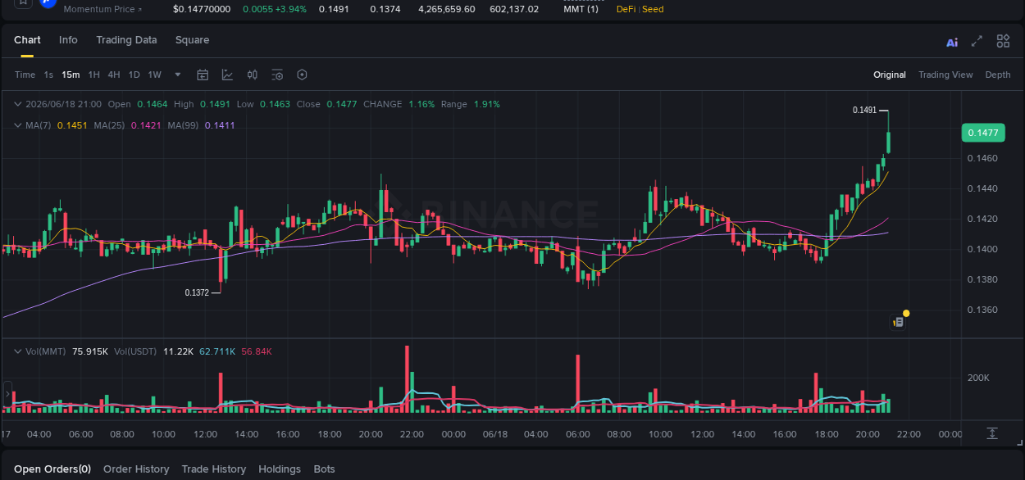Click the CHANGE 1.16% value
Viewport: 1025px width, 480px height.
(421, 104)
